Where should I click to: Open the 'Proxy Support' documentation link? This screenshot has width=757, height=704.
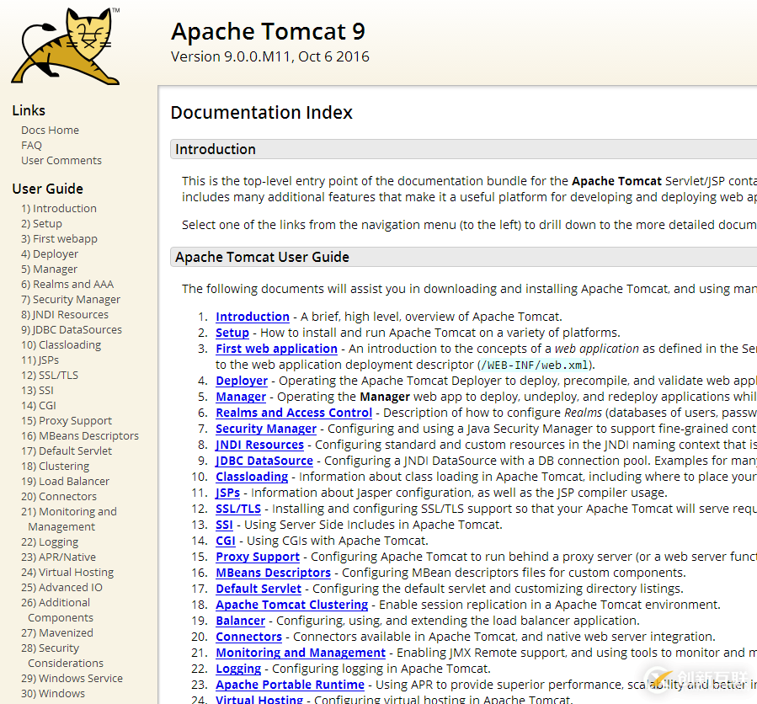[257, 557]
